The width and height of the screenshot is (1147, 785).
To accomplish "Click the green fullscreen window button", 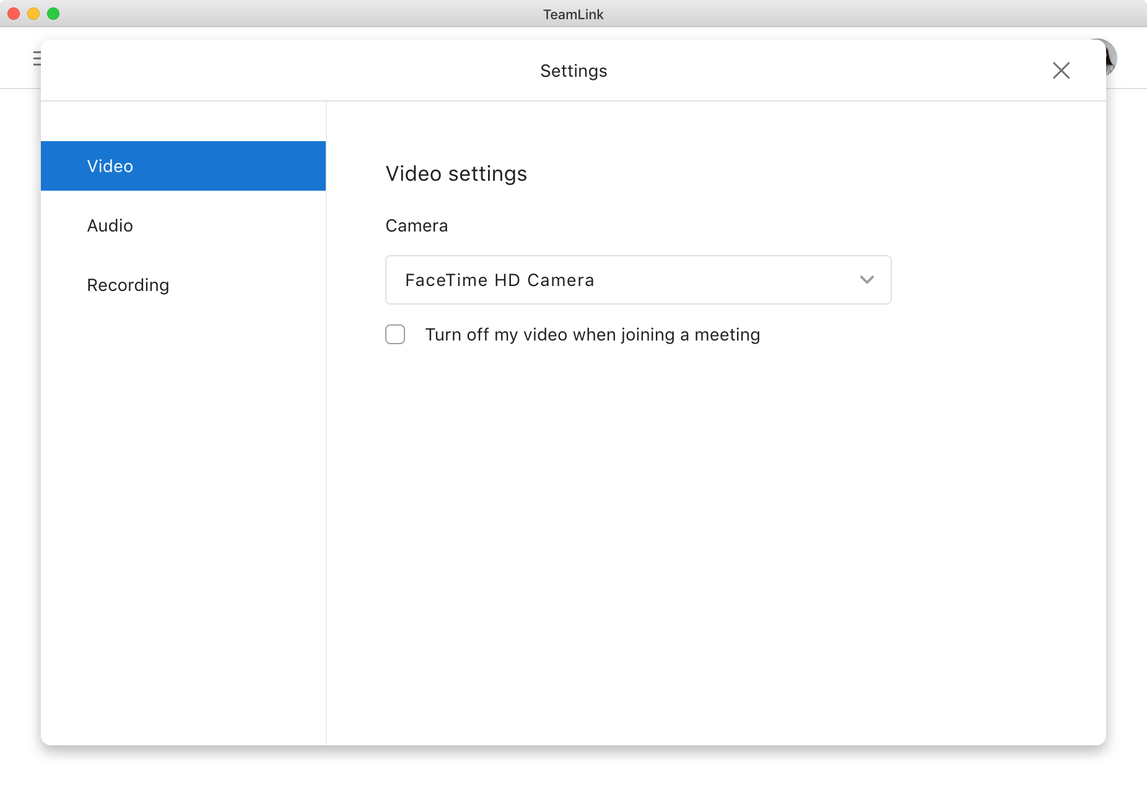I will (x=53, y=14).
